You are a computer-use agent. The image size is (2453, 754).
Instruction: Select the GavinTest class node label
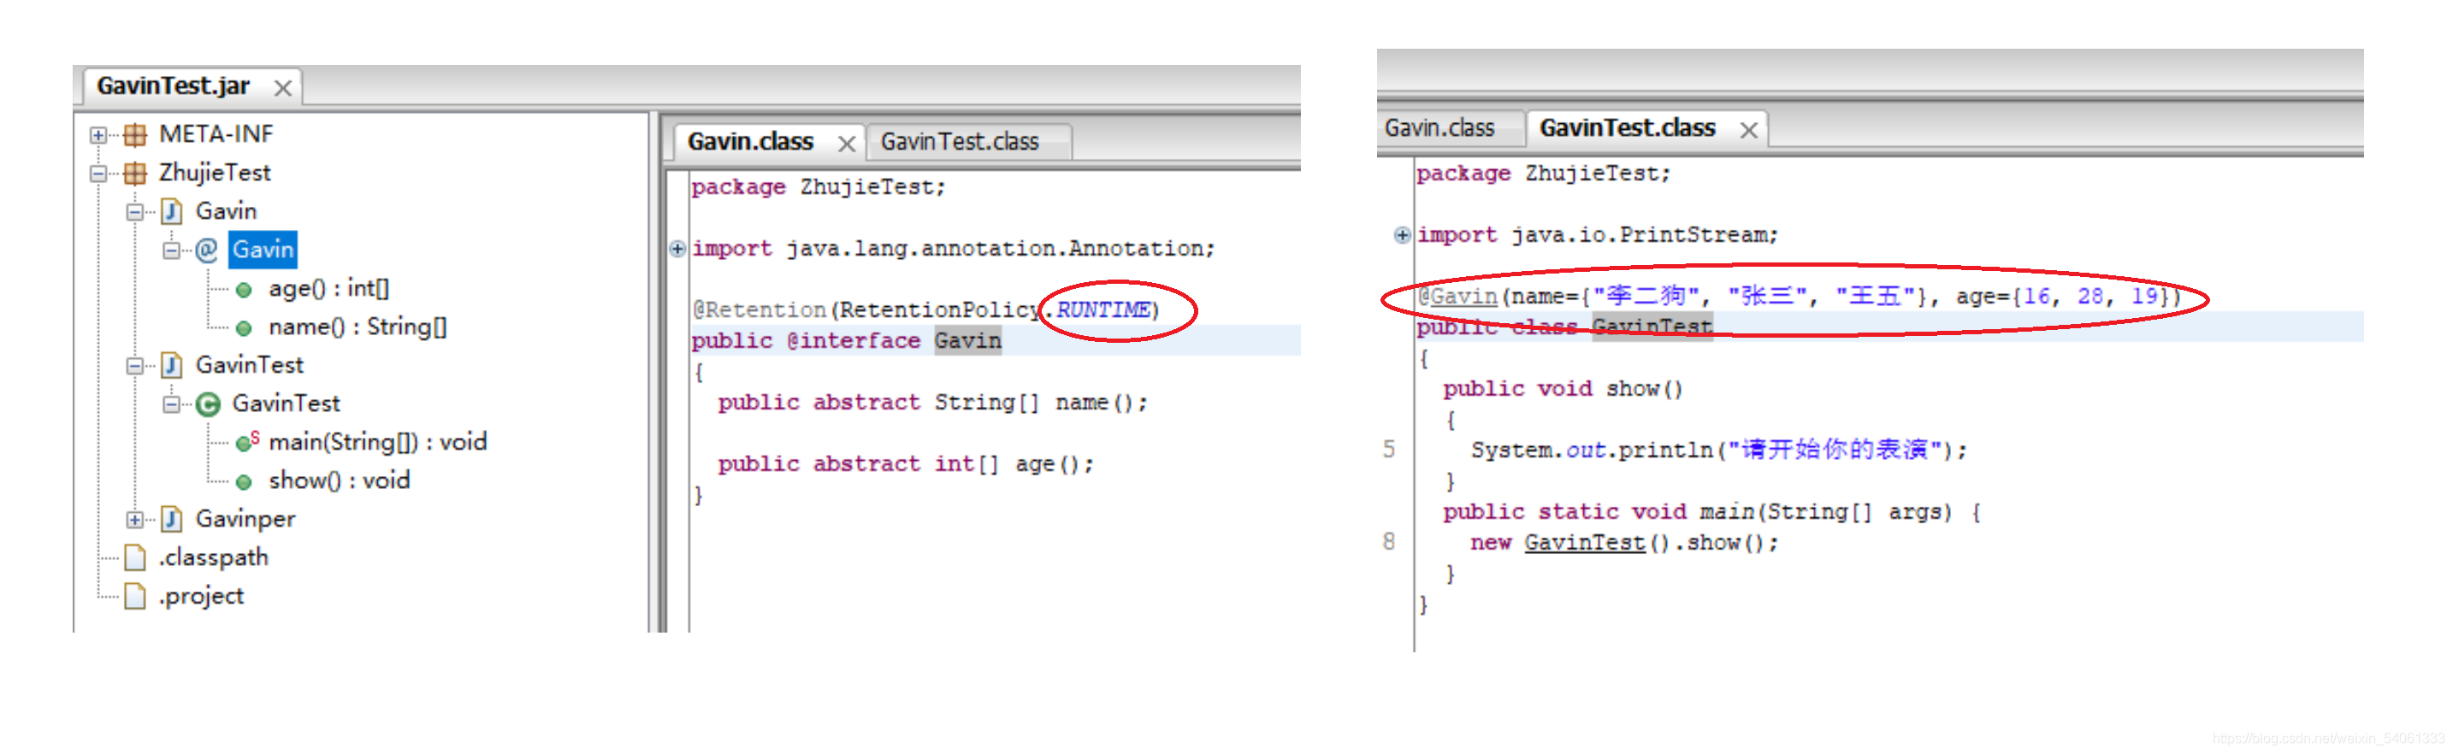(286, 404)
